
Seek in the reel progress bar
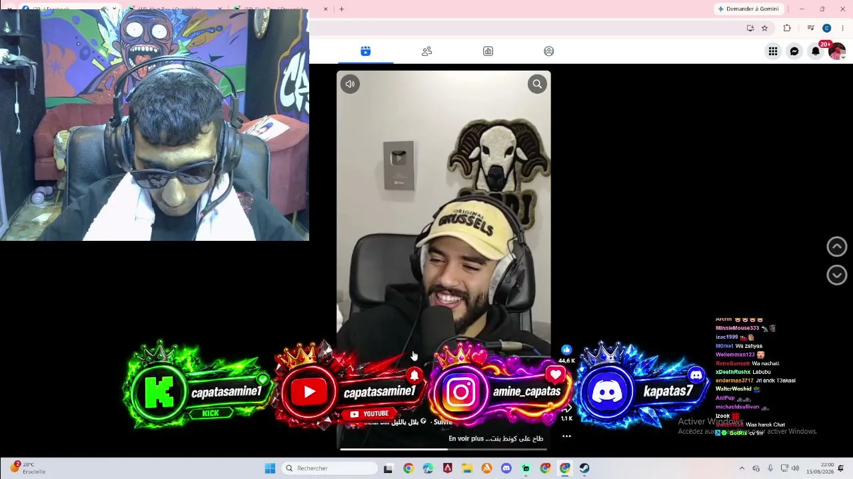444,449
